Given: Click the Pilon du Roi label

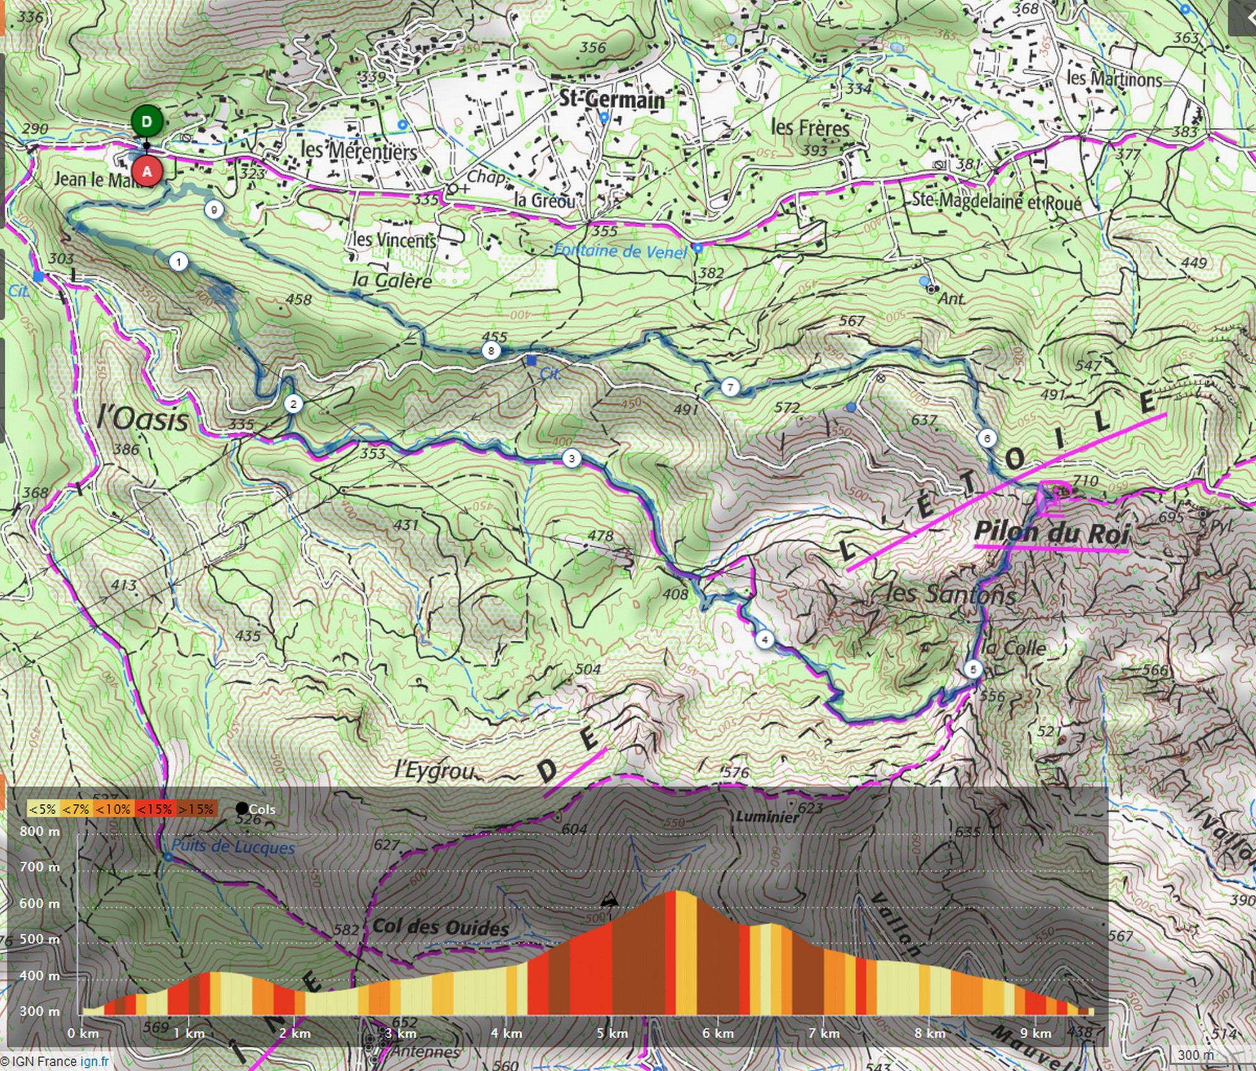Looking at the screenshot, I should click(x=1051, y=533).
